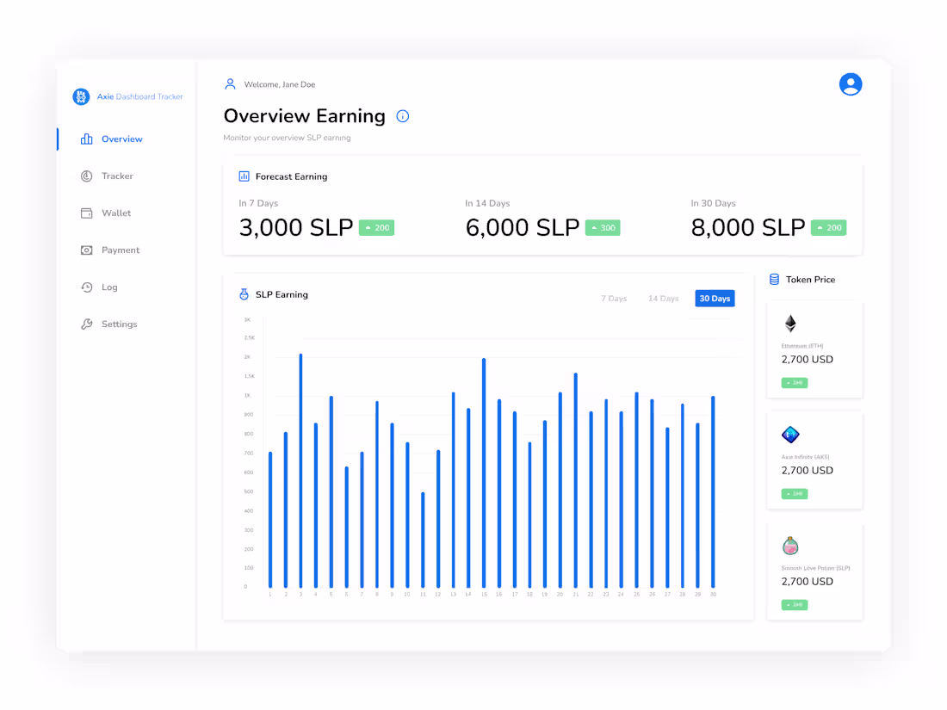Select the Overview bar-chart icon in sidebar

point(87,139)
